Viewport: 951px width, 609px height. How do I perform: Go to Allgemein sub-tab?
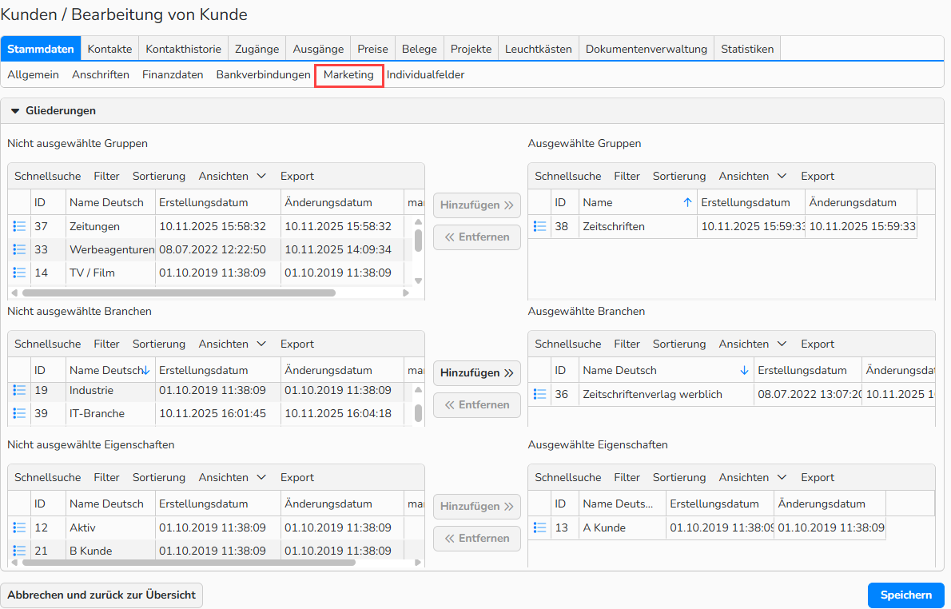tap(34, 74)
